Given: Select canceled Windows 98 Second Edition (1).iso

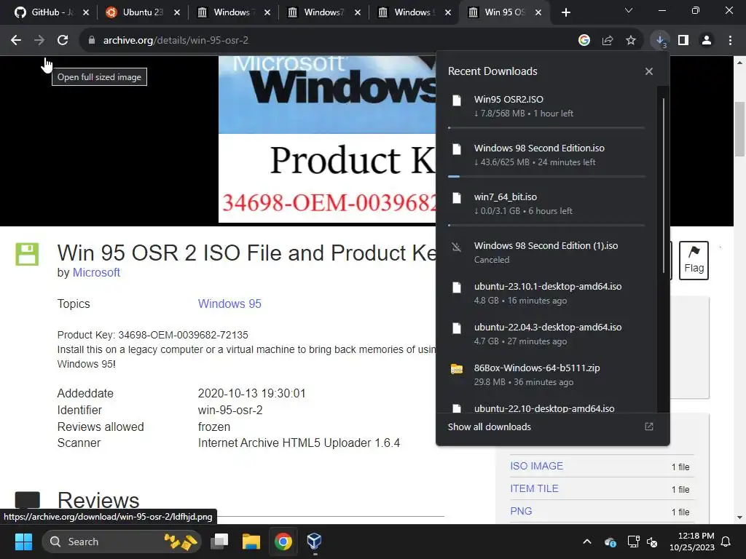Looking at the screenshot, I should coord(546,253).
